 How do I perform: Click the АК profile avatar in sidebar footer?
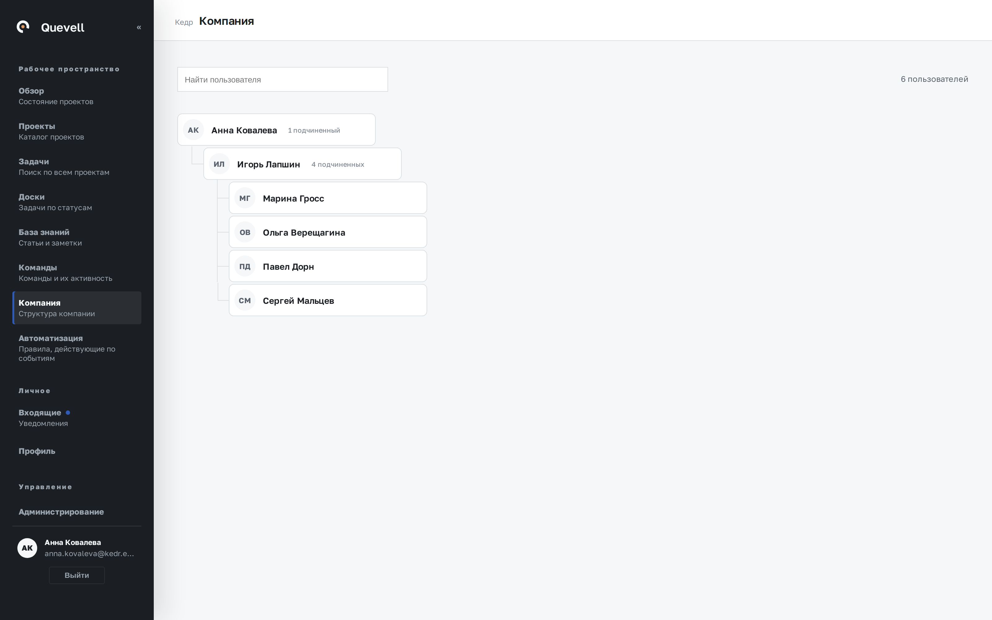[x=27, y=548]
